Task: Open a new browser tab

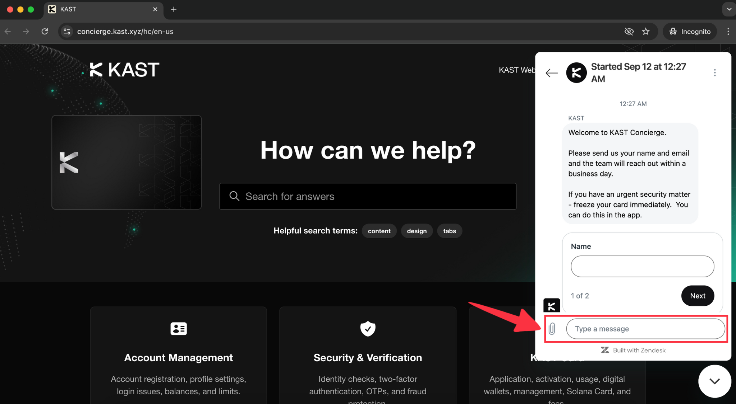Action: (x=174, y=9)
